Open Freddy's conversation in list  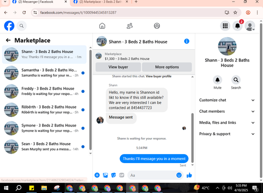[x=44, y=91]
